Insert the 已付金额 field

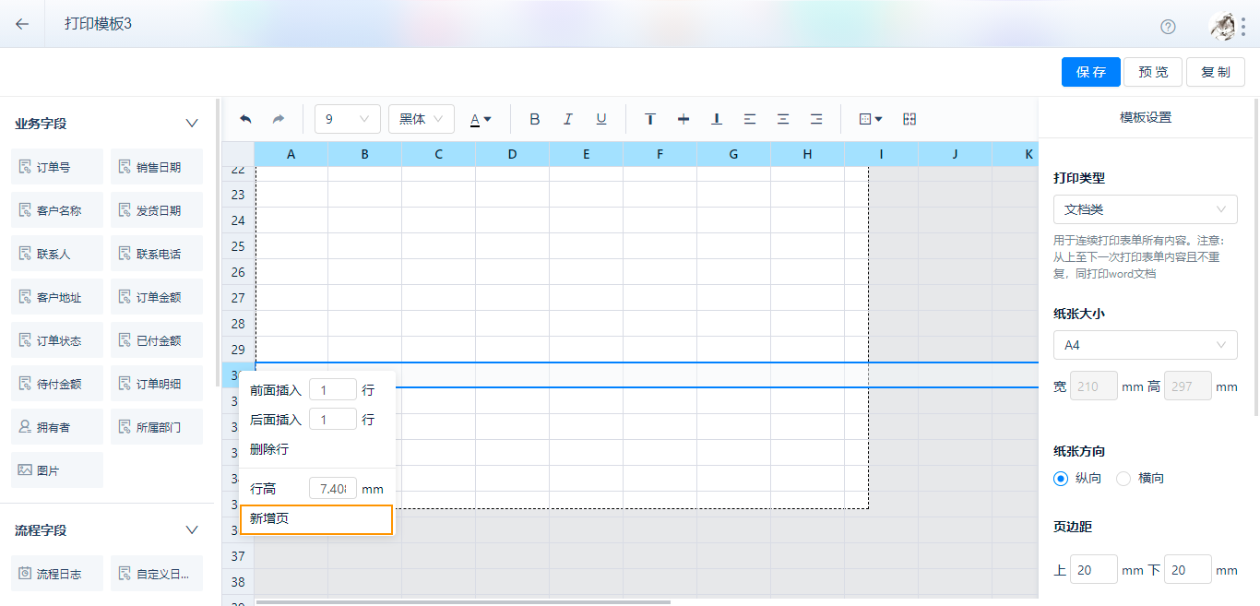click(x=157, y=340)
